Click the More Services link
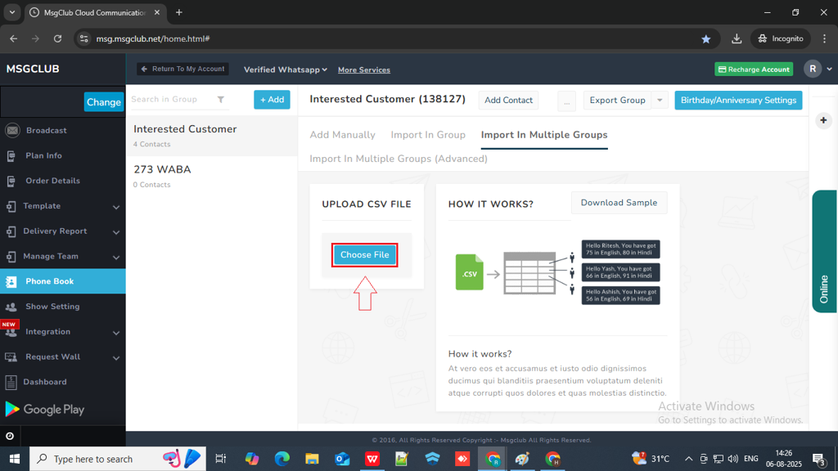 click(364, 70)
